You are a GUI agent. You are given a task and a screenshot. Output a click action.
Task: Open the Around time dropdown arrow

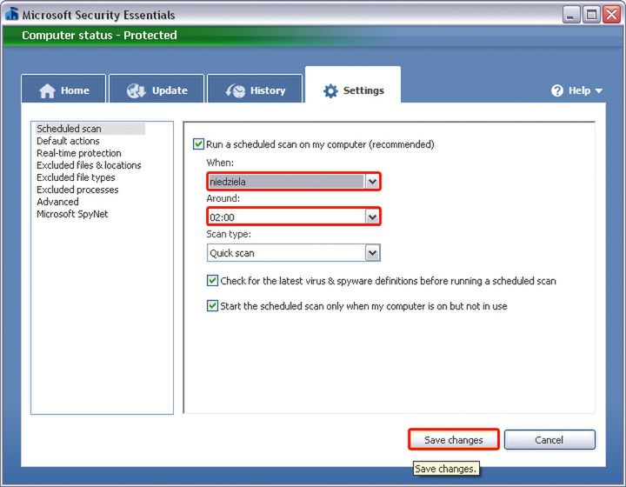tap(372, 217)
